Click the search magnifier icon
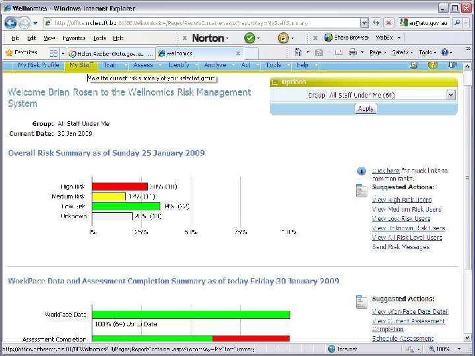The image size is (475, 356). coord(457,22)
